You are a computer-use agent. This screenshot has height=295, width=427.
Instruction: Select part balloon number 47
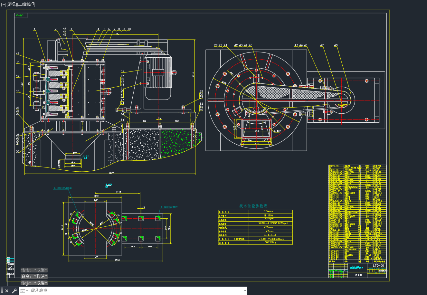322,45
